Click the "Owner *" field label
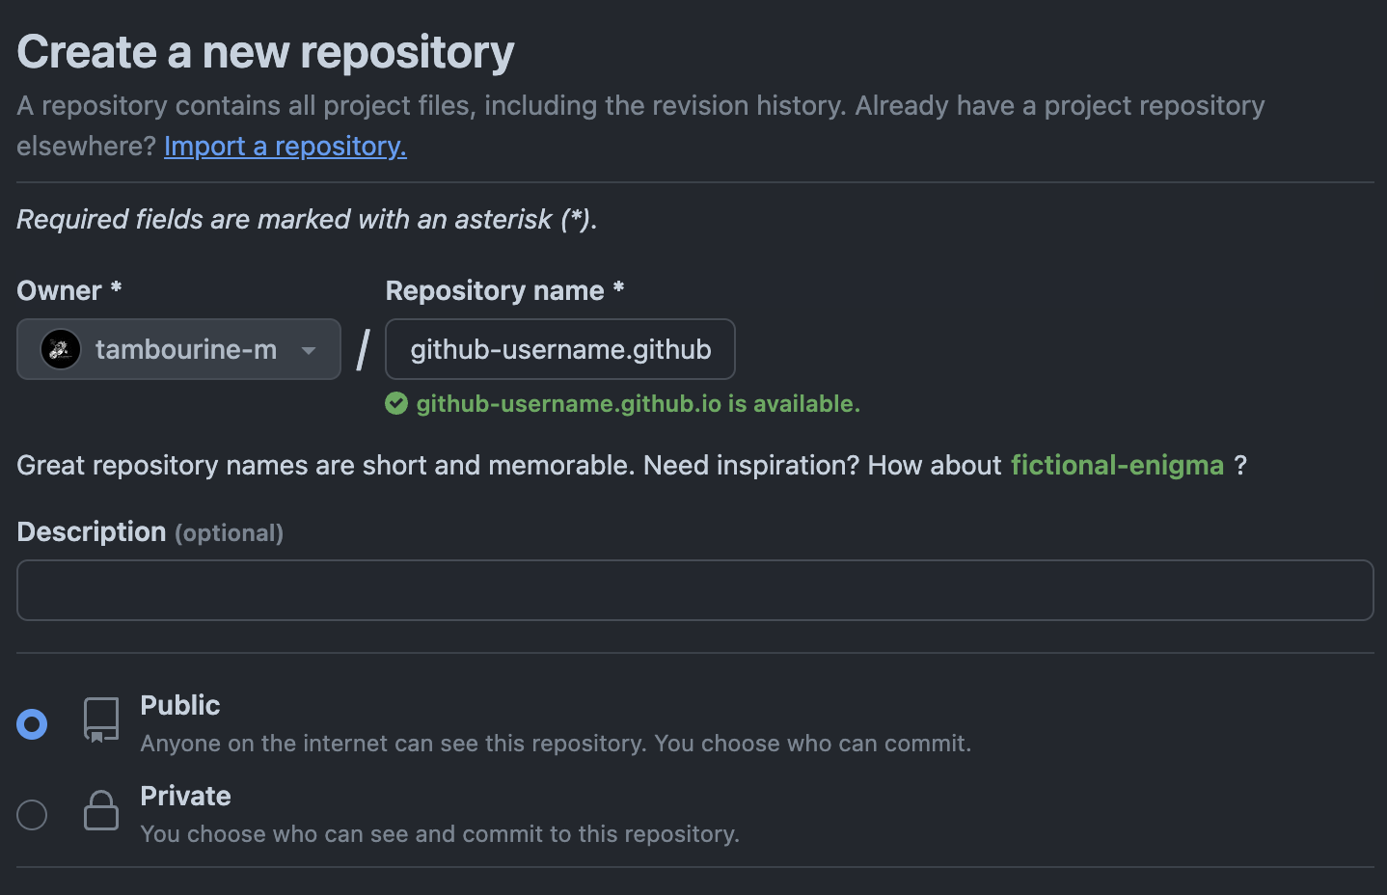 coord(68,290)
